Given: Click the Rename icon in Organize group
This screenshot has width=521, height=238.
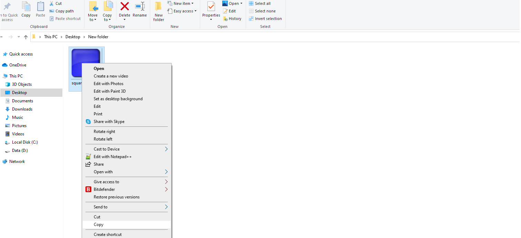Looking at the screenshot, I should coord(140,7).
